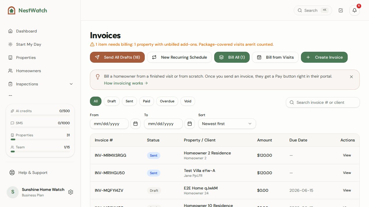Click the Sent status badge for INV-MRMXSRGG
This screenshot has width=369, height=207.
point(154,156)
